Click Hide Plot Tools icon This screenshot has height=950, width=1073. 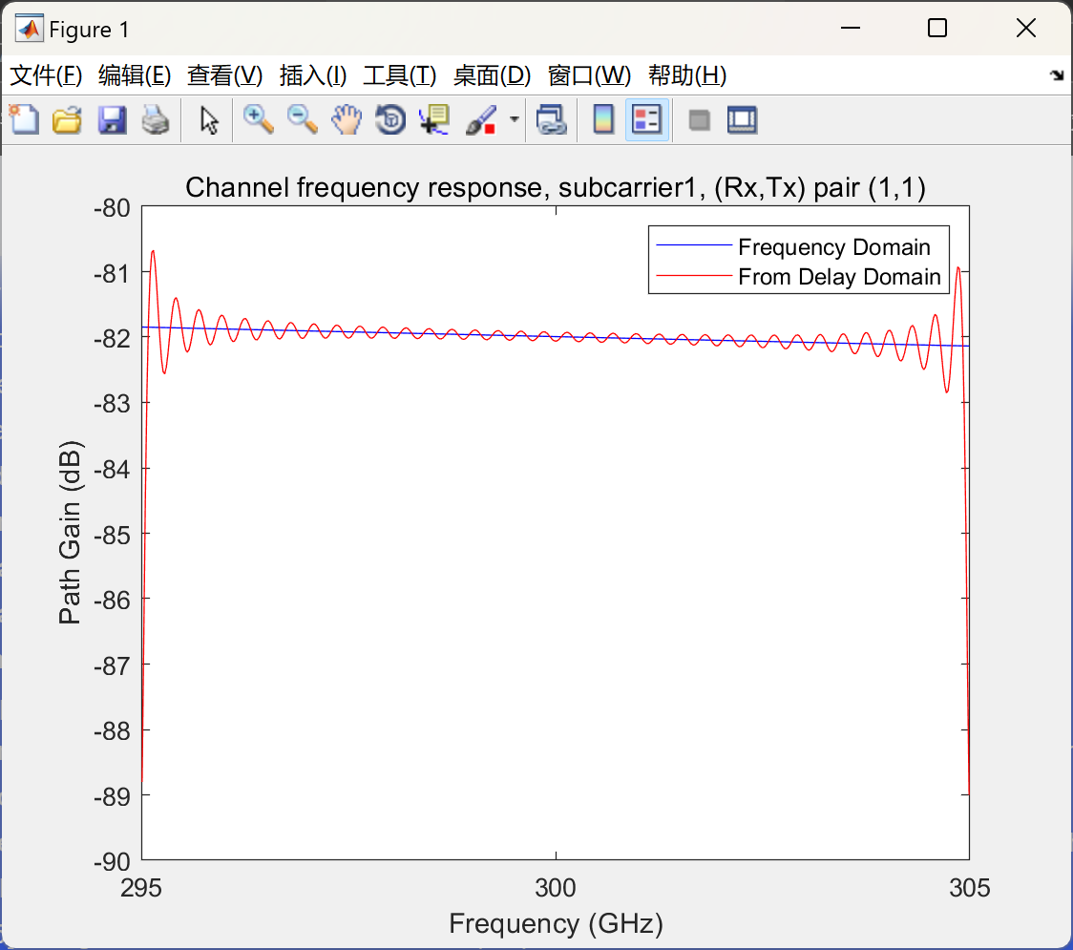pyautogui.click(x=699, y=120)
